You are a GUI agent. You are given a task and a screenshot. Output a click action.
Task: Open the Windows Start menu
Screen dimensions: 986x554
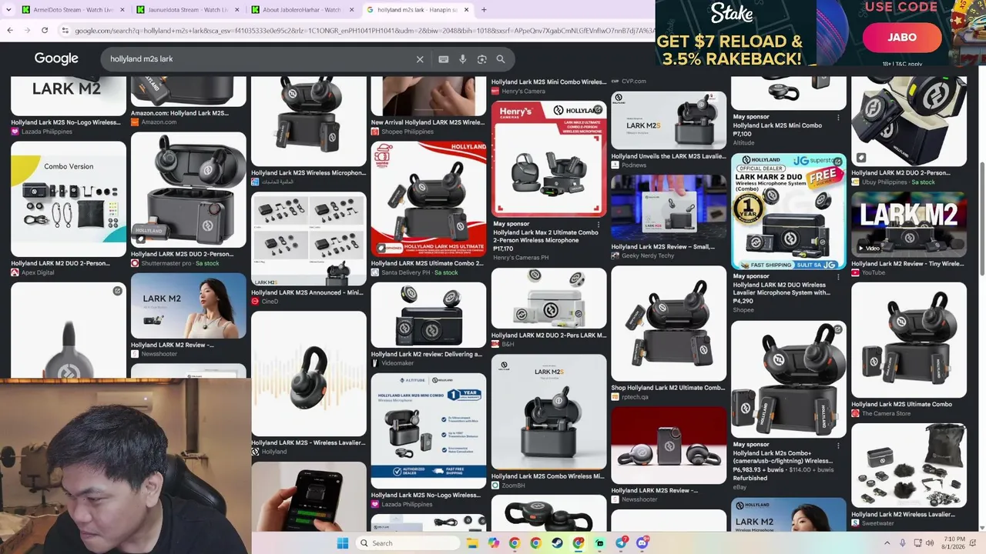tap(343, 543)
